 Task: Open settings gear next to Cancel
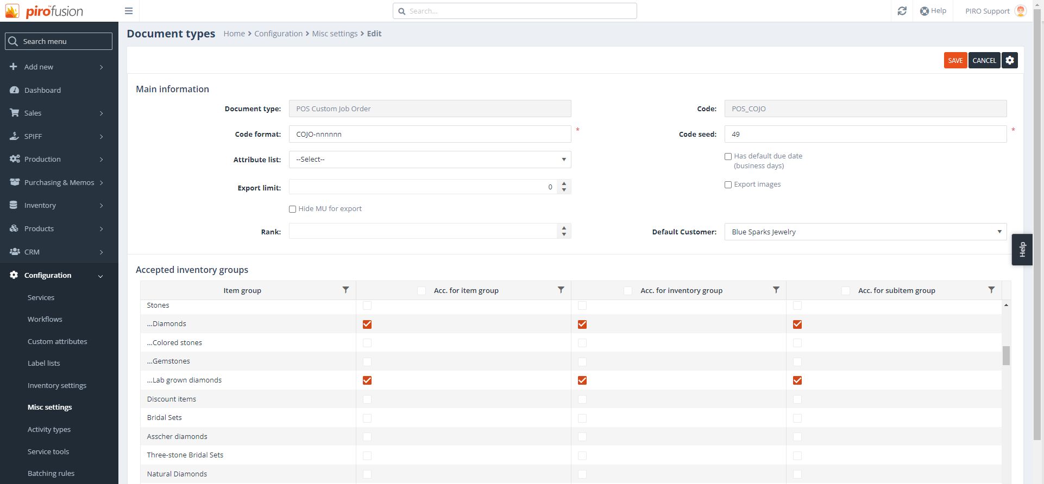1009,60
